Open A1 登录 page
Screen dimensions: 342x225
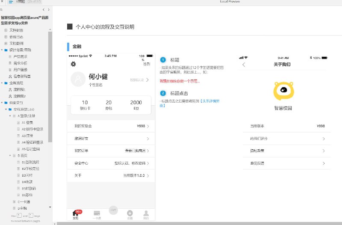[x=27, y=123]
